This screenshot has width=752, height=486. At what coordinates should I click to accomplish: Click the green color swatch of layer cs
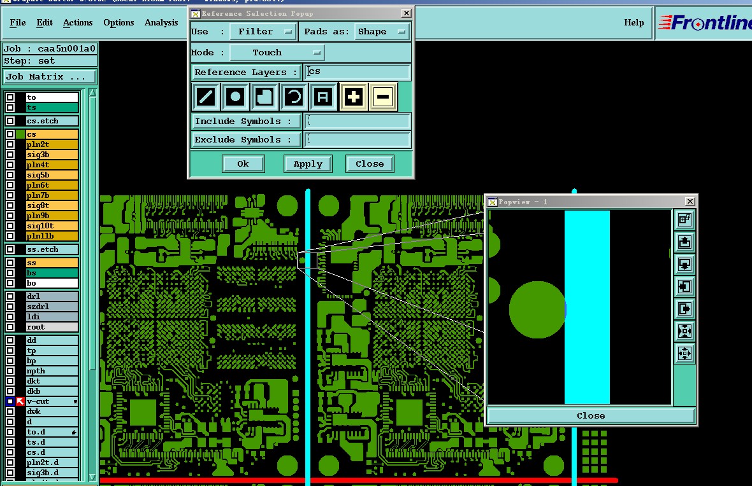coord(20,134)
